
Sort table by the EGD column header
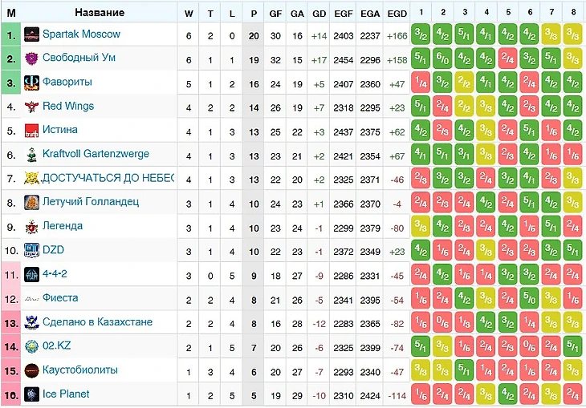click(397, 13)
